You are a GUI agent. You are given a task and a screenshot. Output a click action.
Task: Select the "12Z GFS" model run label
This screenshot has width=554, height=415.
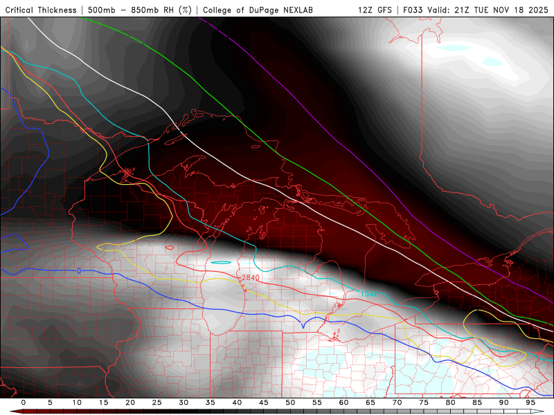point(375,10)
